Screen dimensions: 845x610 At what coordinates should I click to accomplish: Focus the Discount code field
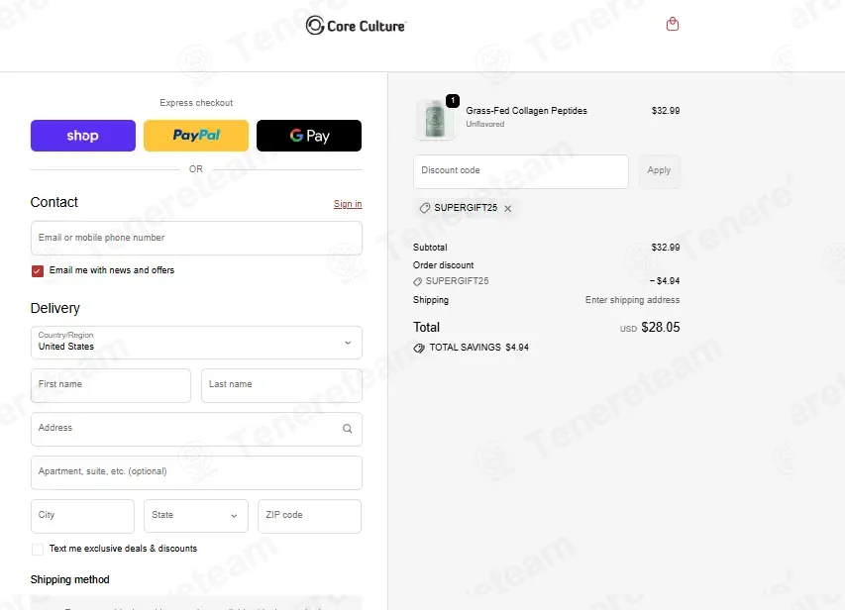(521, 171)
